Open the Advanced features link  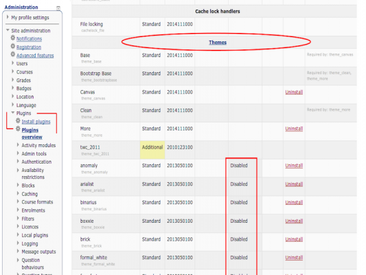point(35,56)
